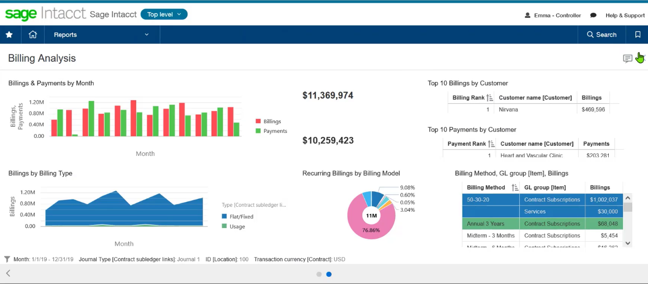648x284 pixels.
Task: Select the Annual 3 Years row
Action: 543,223
